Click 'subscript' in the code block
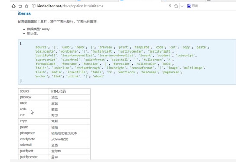Screen dimensions: 236x162 tap(185, 56)
